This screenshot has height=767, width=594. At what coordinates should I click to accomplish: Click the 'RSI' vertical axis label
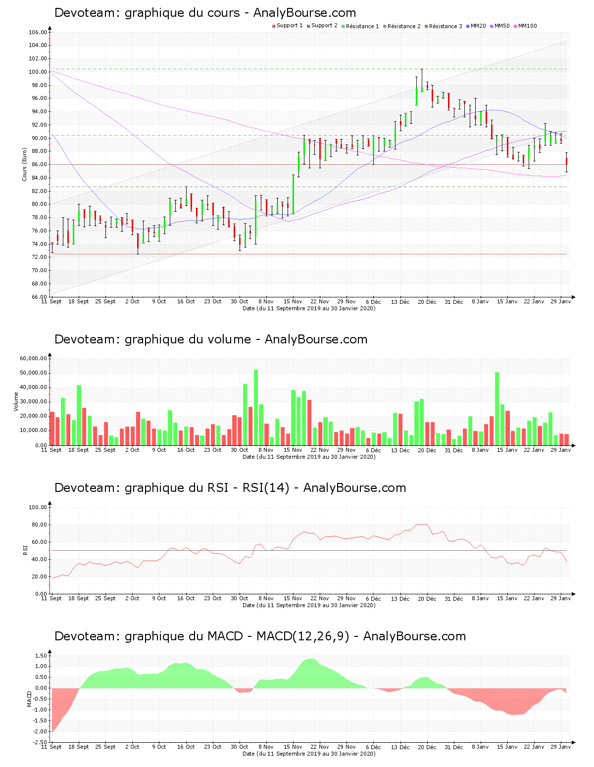pyautogui.click(x=25, y=550)
